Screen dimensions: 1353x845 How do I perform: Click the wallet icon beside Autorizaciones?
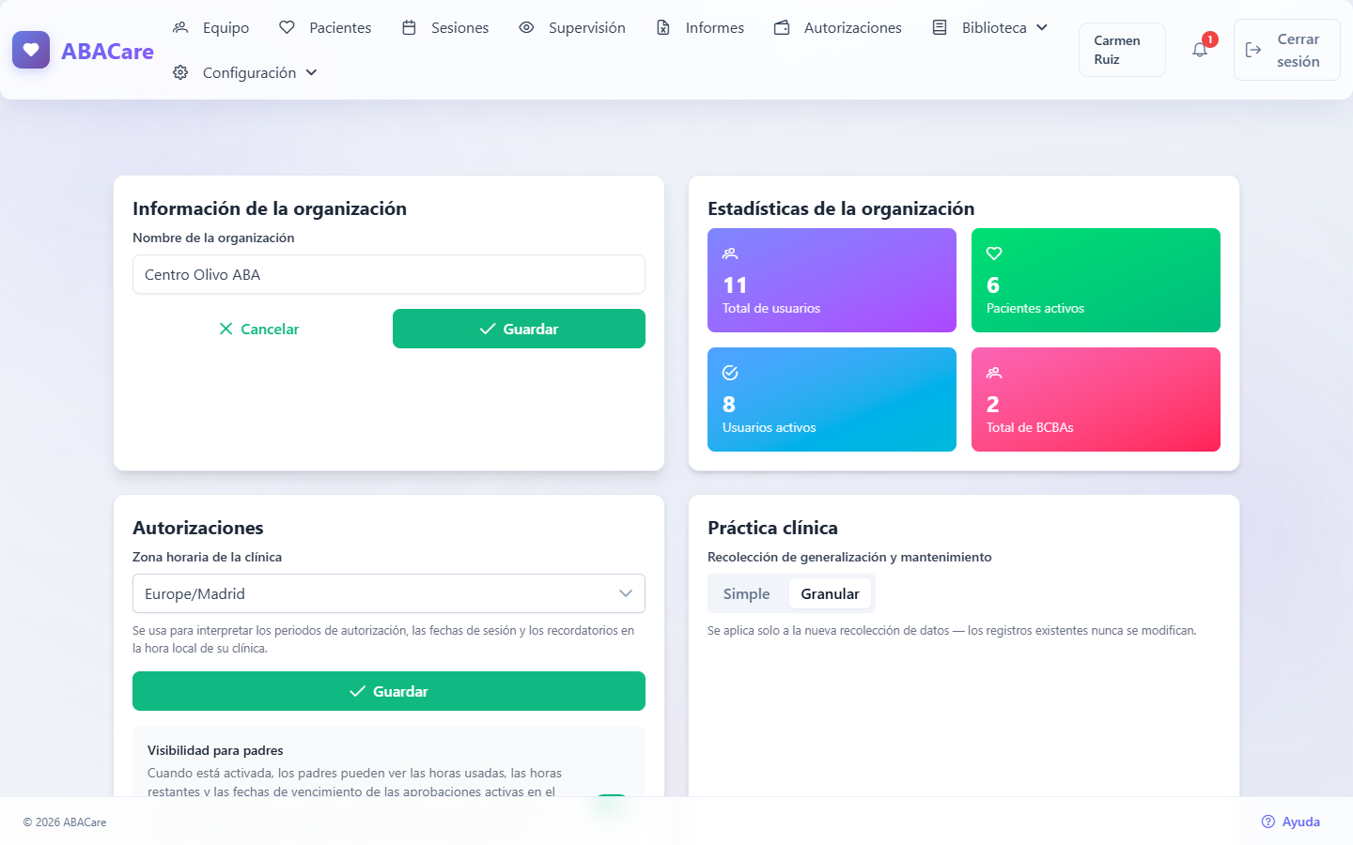click(x=782, y=27)
